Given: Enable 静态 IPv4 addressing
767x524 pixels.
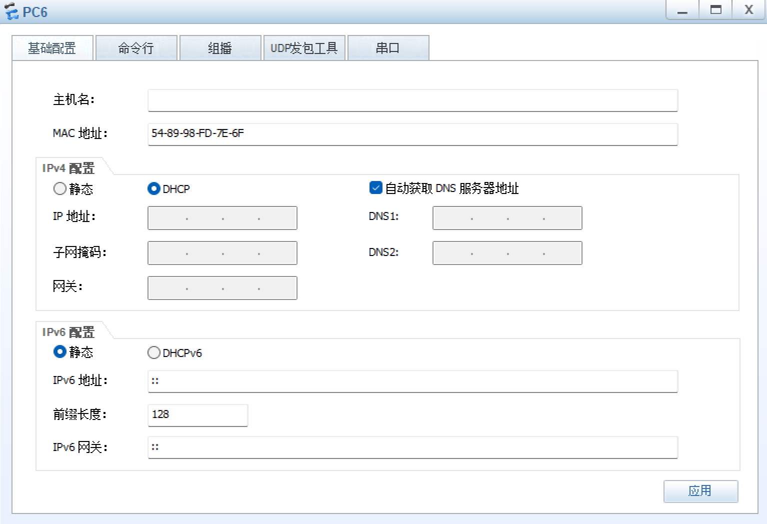Looking at the screenshot, I should coord(59,188).
